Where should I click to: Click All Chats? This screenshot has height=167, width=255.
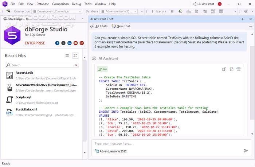pyautogui.click(x=99, y=26)
